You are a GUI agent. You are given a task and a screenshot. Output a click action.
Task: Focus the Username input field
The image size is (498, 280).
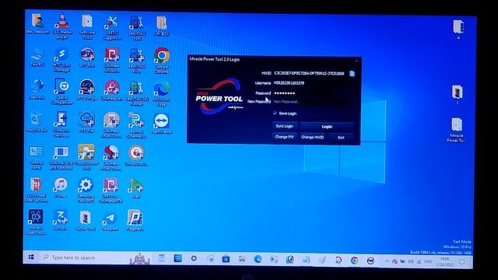(x=310, y=83)
